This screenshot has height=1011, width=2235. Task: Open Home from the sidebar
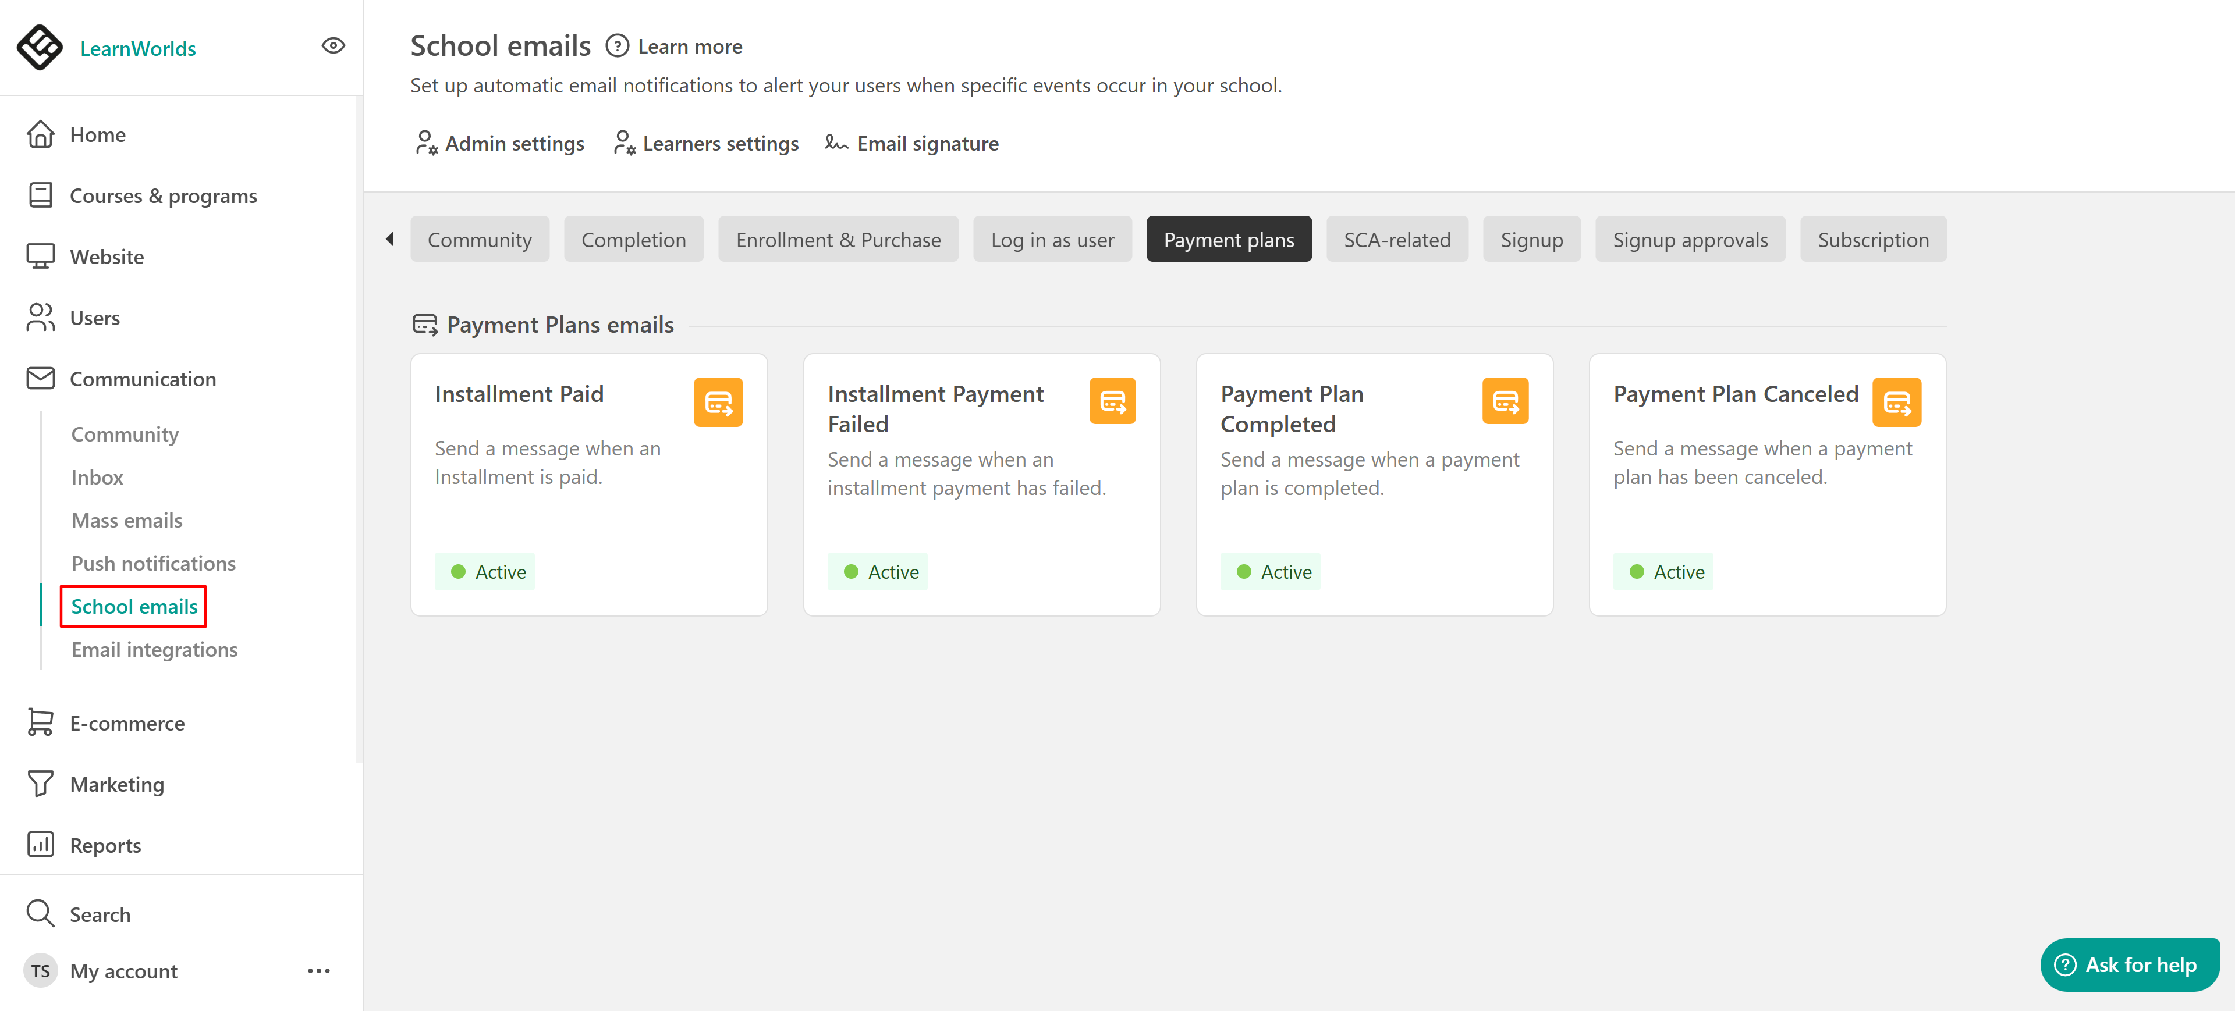click(x=97, y=134)
